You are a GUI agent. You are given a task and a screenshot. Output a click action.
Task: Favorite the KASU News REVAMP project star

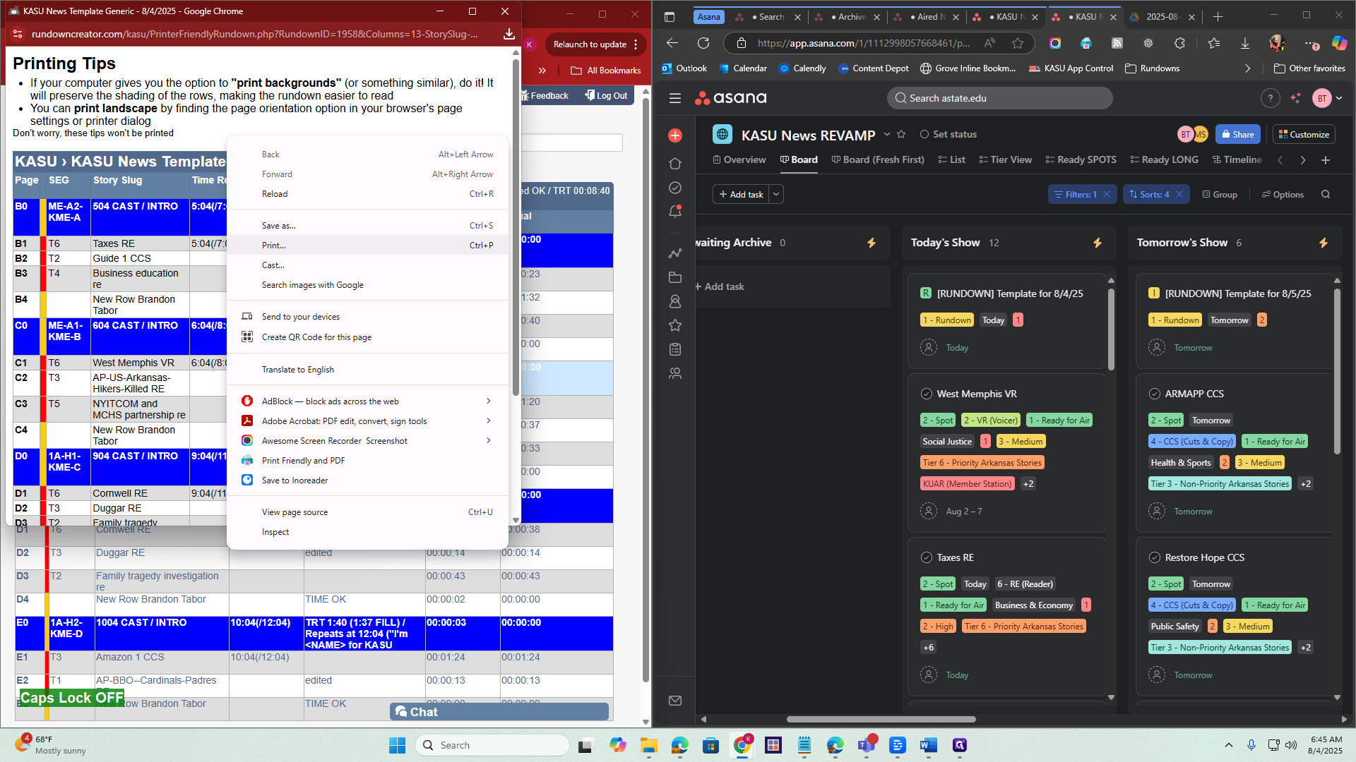coord(901,134)
